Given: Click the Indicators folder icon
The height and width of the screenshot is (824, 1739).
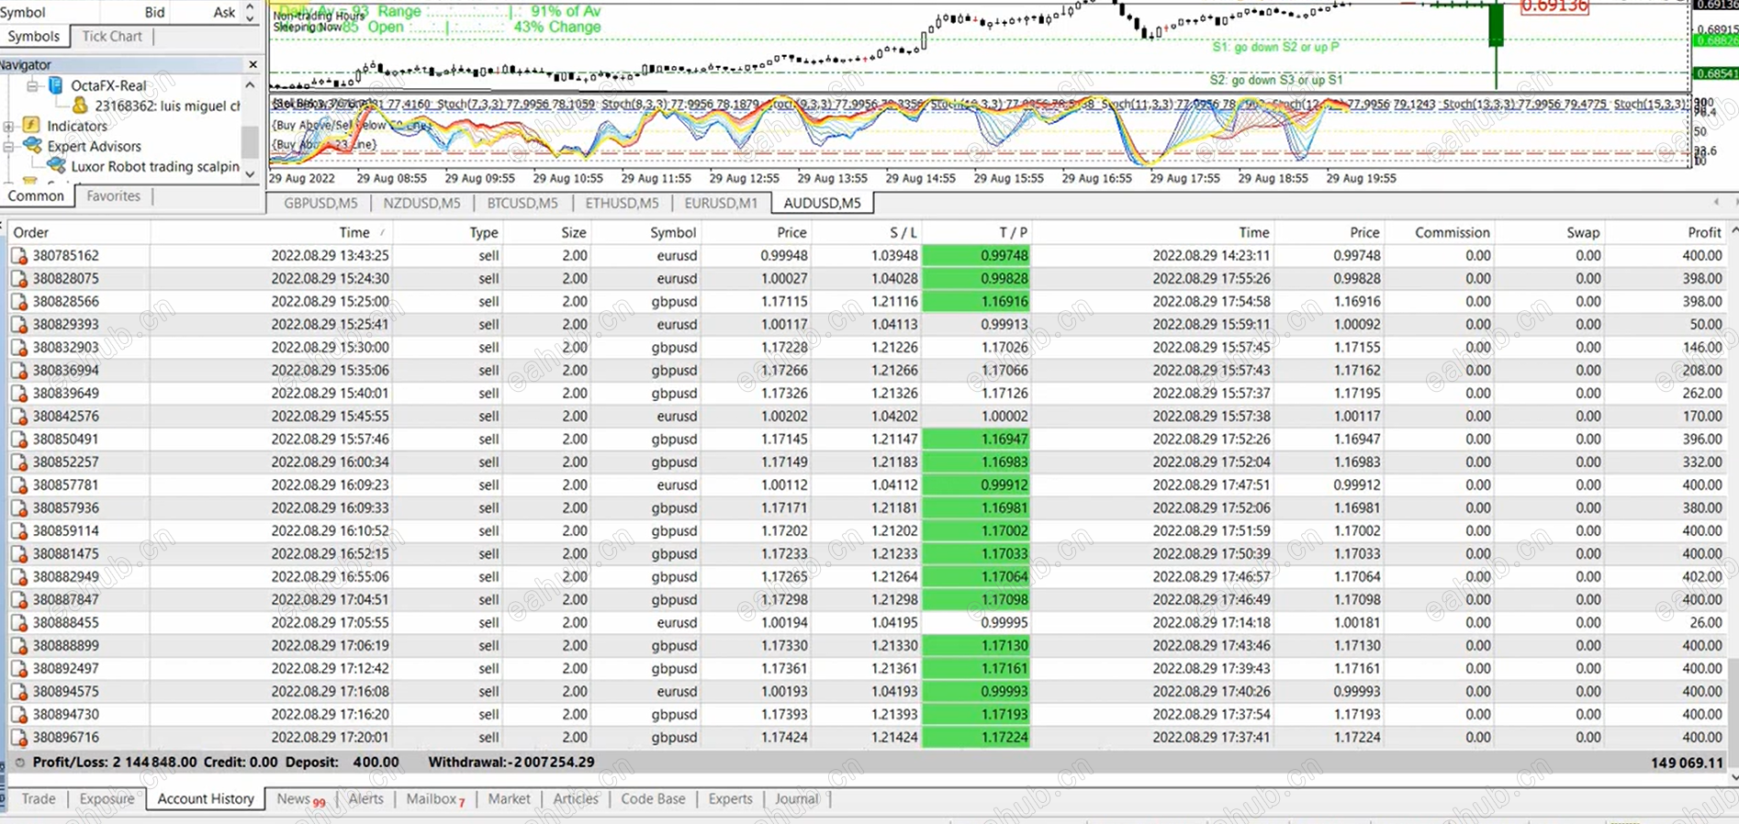Looking at the screenshot, I should (32, 126).
